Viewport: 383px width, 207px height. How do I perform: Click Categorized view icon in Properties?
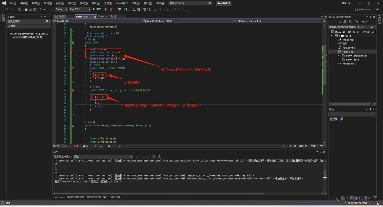point(331,119)
